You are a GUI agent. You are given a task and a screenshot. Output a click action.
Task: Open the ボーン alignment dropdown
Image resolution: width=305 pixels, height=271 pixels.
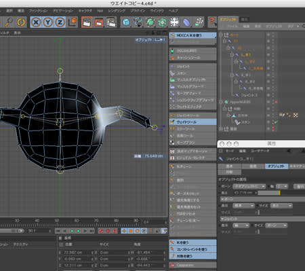pos(249,186)
